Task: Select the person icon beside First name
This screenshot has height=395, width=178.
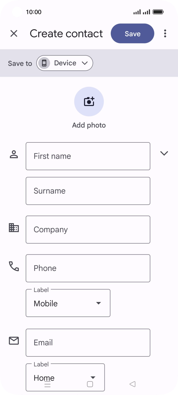Action: click(13, 155)
